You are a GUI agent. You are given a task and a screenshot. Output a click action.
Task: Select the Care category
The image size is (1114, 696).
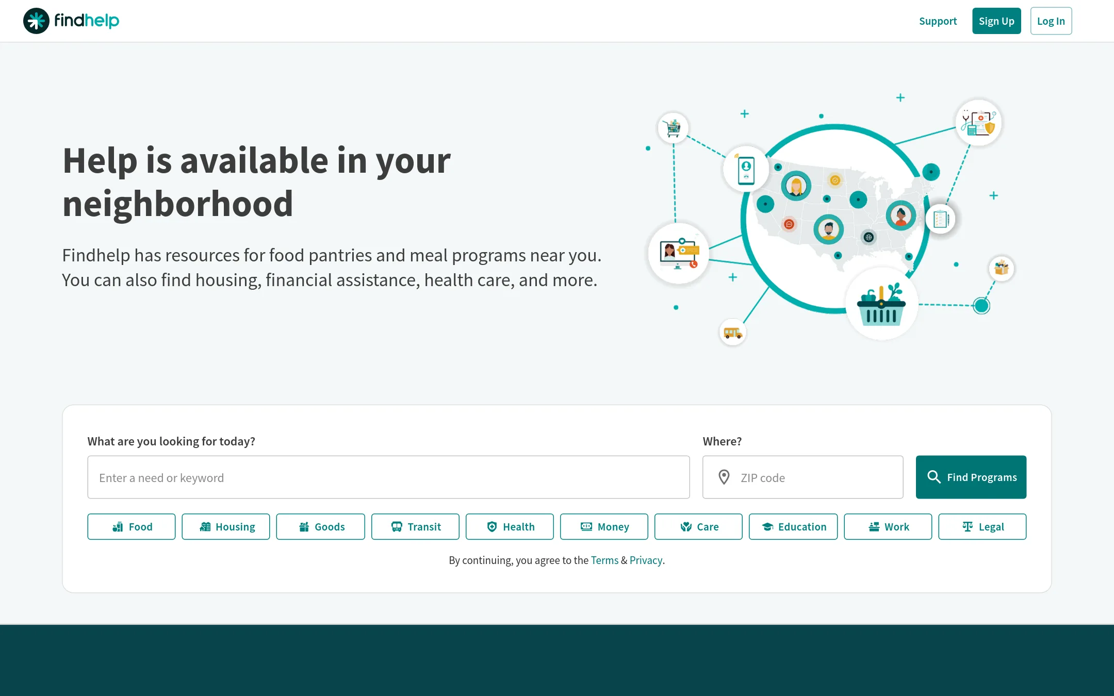coord(698,527)
